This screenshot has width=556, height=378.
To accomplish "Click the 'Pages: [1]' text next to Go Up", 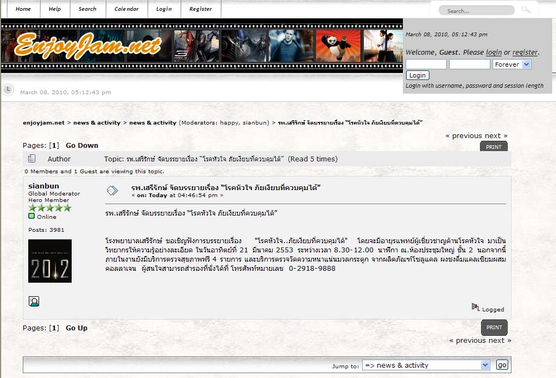I will point(41,328).
